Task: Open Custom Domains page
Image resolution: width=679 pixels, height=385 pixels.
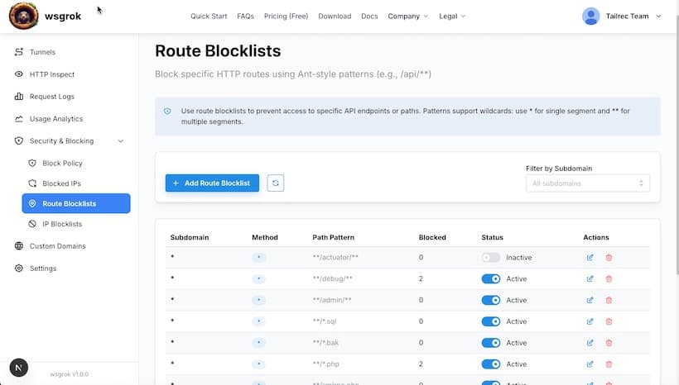Action: coord(58,246)
